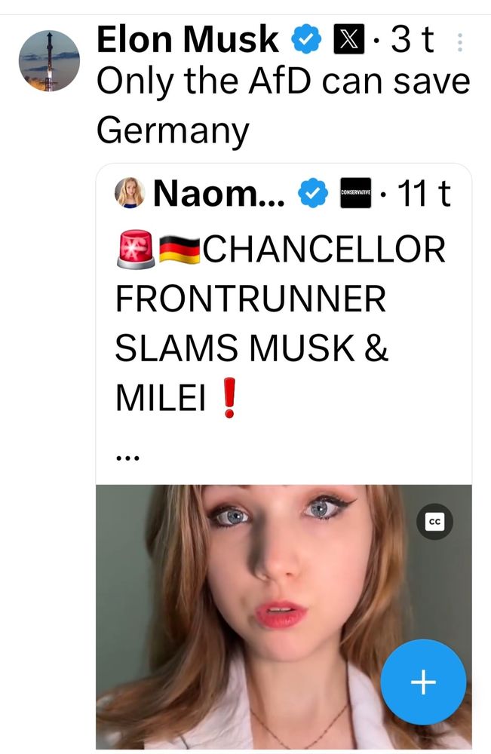Tap the blue plus compose icon
Screen dimensions: 491x754
point(423,682)
